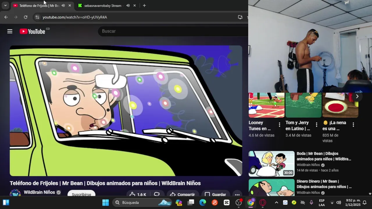The width and height of the screenshot is (372, 209).
Task: Dislike the video with thumbs down
Action: [157, 194]
